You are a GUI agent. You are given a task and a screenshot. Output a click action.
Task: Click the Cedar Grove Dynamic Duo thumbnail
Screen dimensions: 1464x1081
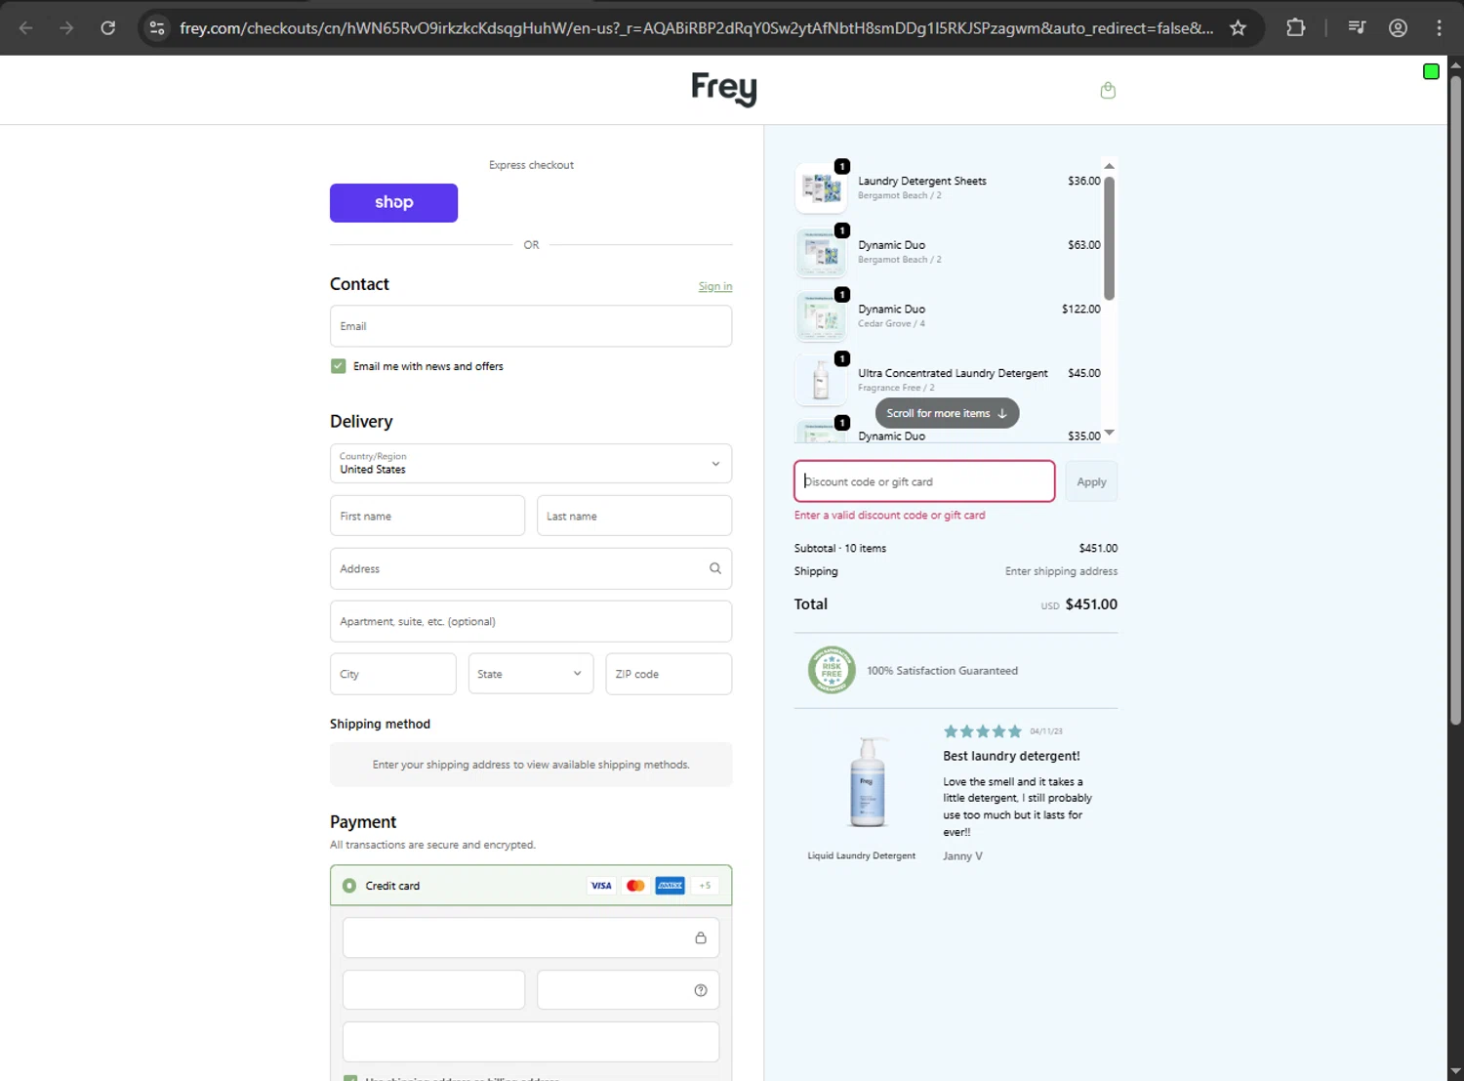point(821,315)
